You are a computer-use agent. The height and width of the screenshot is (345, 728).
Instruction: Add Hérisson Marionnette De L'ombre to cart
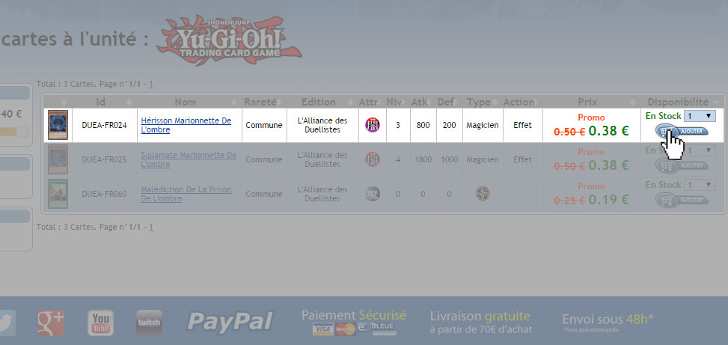pyautogui.click(x=682, y=131)
